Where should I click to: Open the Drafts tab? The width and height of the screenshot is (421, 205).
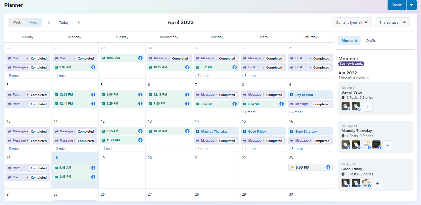[371, 41]
